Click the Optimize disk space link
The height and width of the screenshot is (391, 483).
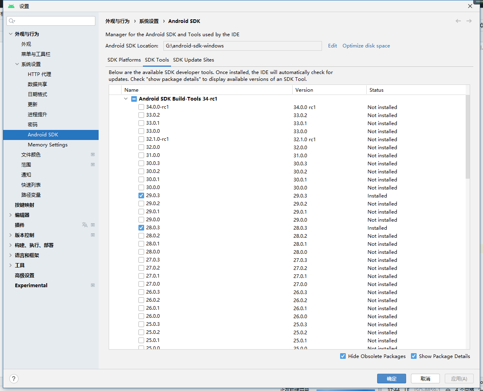click(366, 45)
